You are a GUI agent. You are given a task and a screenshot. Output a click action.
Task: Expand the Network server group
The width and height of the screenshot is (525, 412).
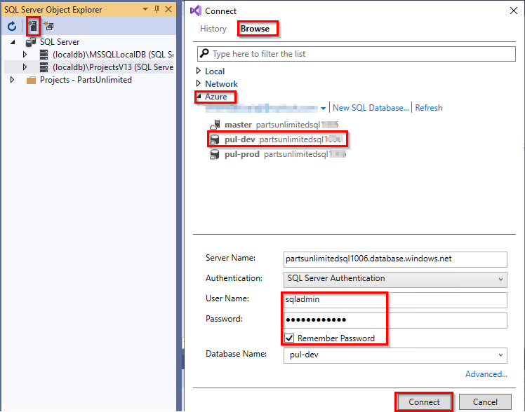(x=199, y=83)
